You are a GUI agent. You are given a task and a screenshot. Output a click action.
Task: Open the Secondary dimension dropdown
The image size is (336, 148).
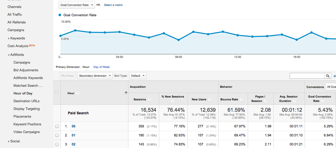[x=95, y=76]
